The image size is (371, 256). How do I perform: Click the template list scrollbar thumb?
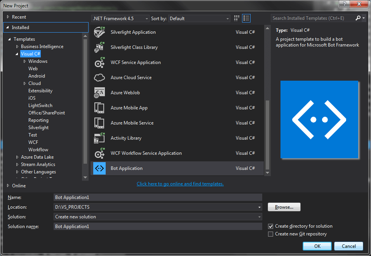point(267,135)
